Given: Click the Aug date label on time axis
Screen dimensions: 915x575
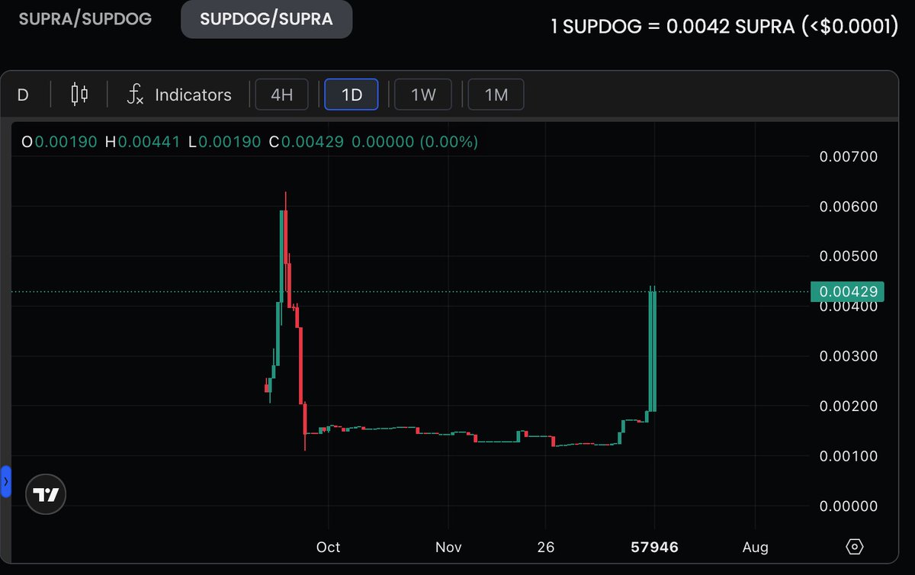Looking at the screenshot, I should 756,548.
